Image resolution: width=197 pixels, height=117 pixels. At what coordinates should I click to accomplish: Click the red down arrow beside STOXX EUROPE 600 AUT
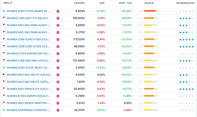(4, 96)
